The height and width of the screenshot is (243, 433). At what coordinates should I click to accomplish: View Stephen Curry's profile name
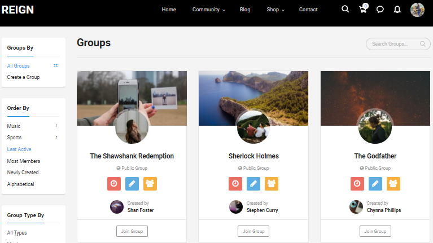coord(263,210)
